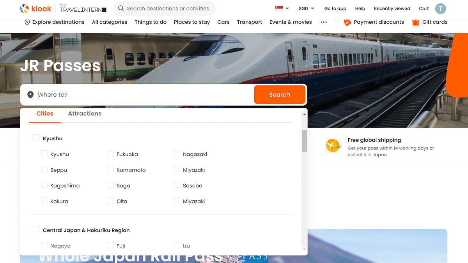Click the dropdown list scrollbar thumb
Screen dimensions: 468x263
[304, 141]
